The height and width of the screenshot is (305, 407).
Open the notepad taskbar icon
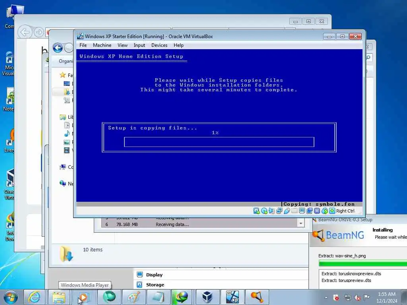158,297
